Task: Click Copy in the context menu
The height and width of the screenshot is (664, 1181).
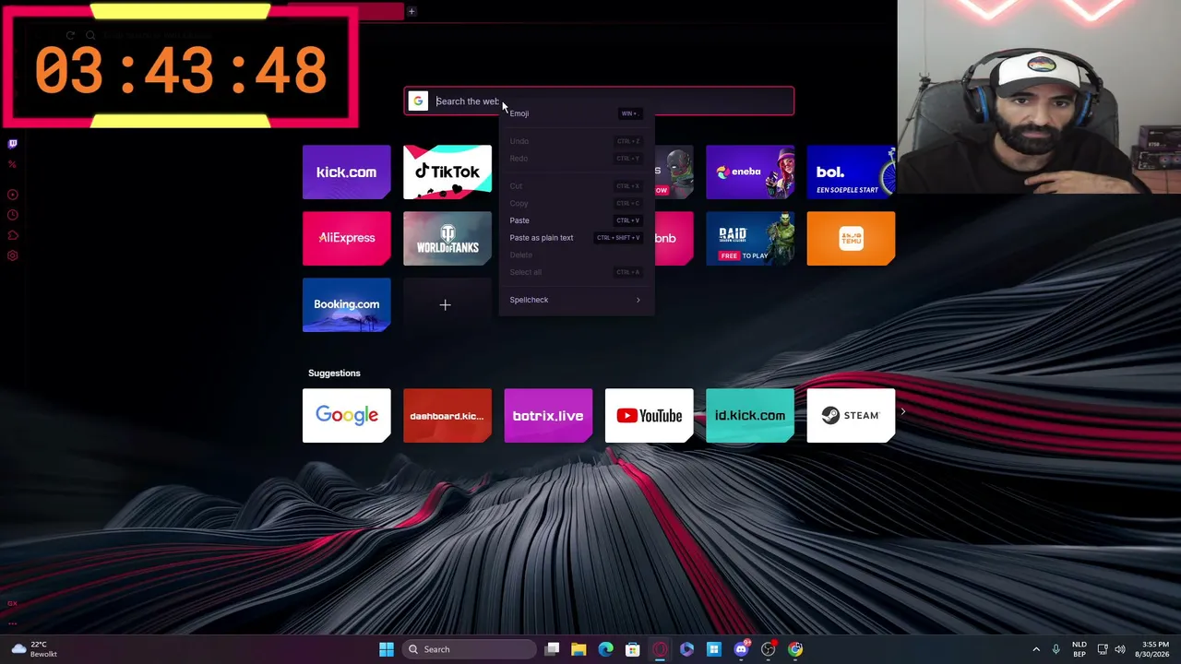Action: tap(575, 203)
